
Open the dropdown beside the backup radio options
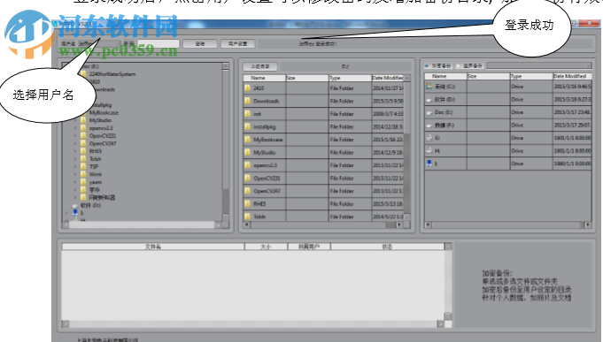pos(539,65)
